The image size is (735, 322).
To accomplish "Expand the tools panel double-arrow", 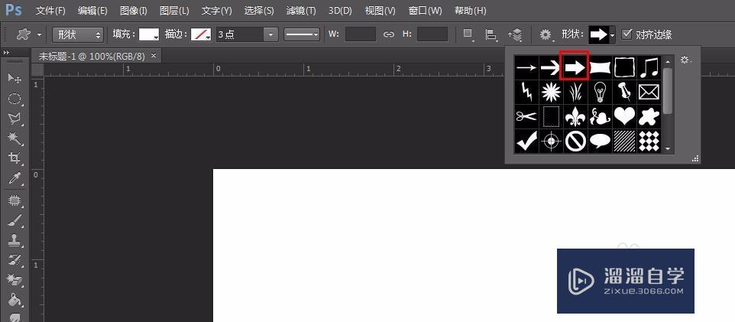I will (x=6, y=53).
